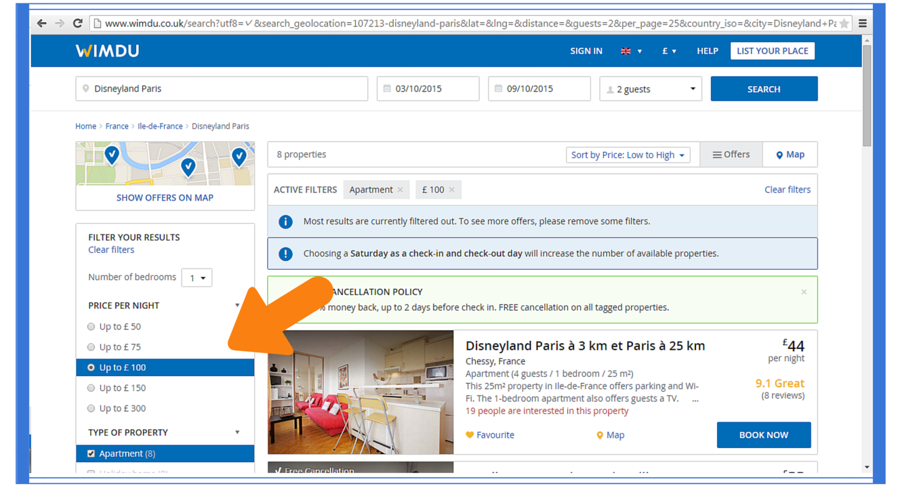Go to the Ile-de-France breadcrumb
Screen dimensions: 915x488
tap(160, 126)
